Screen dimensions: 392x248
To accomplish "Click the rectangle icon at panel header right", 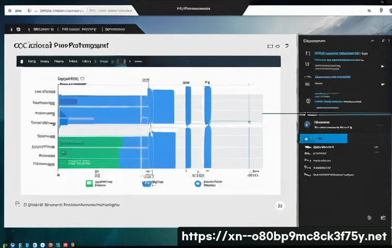I will pos(270,47).
